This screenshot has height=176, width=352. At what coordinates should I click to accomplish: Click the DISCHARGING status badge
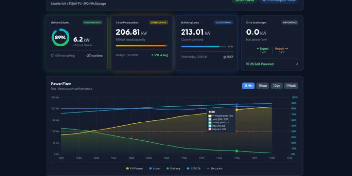coord(92,23)
